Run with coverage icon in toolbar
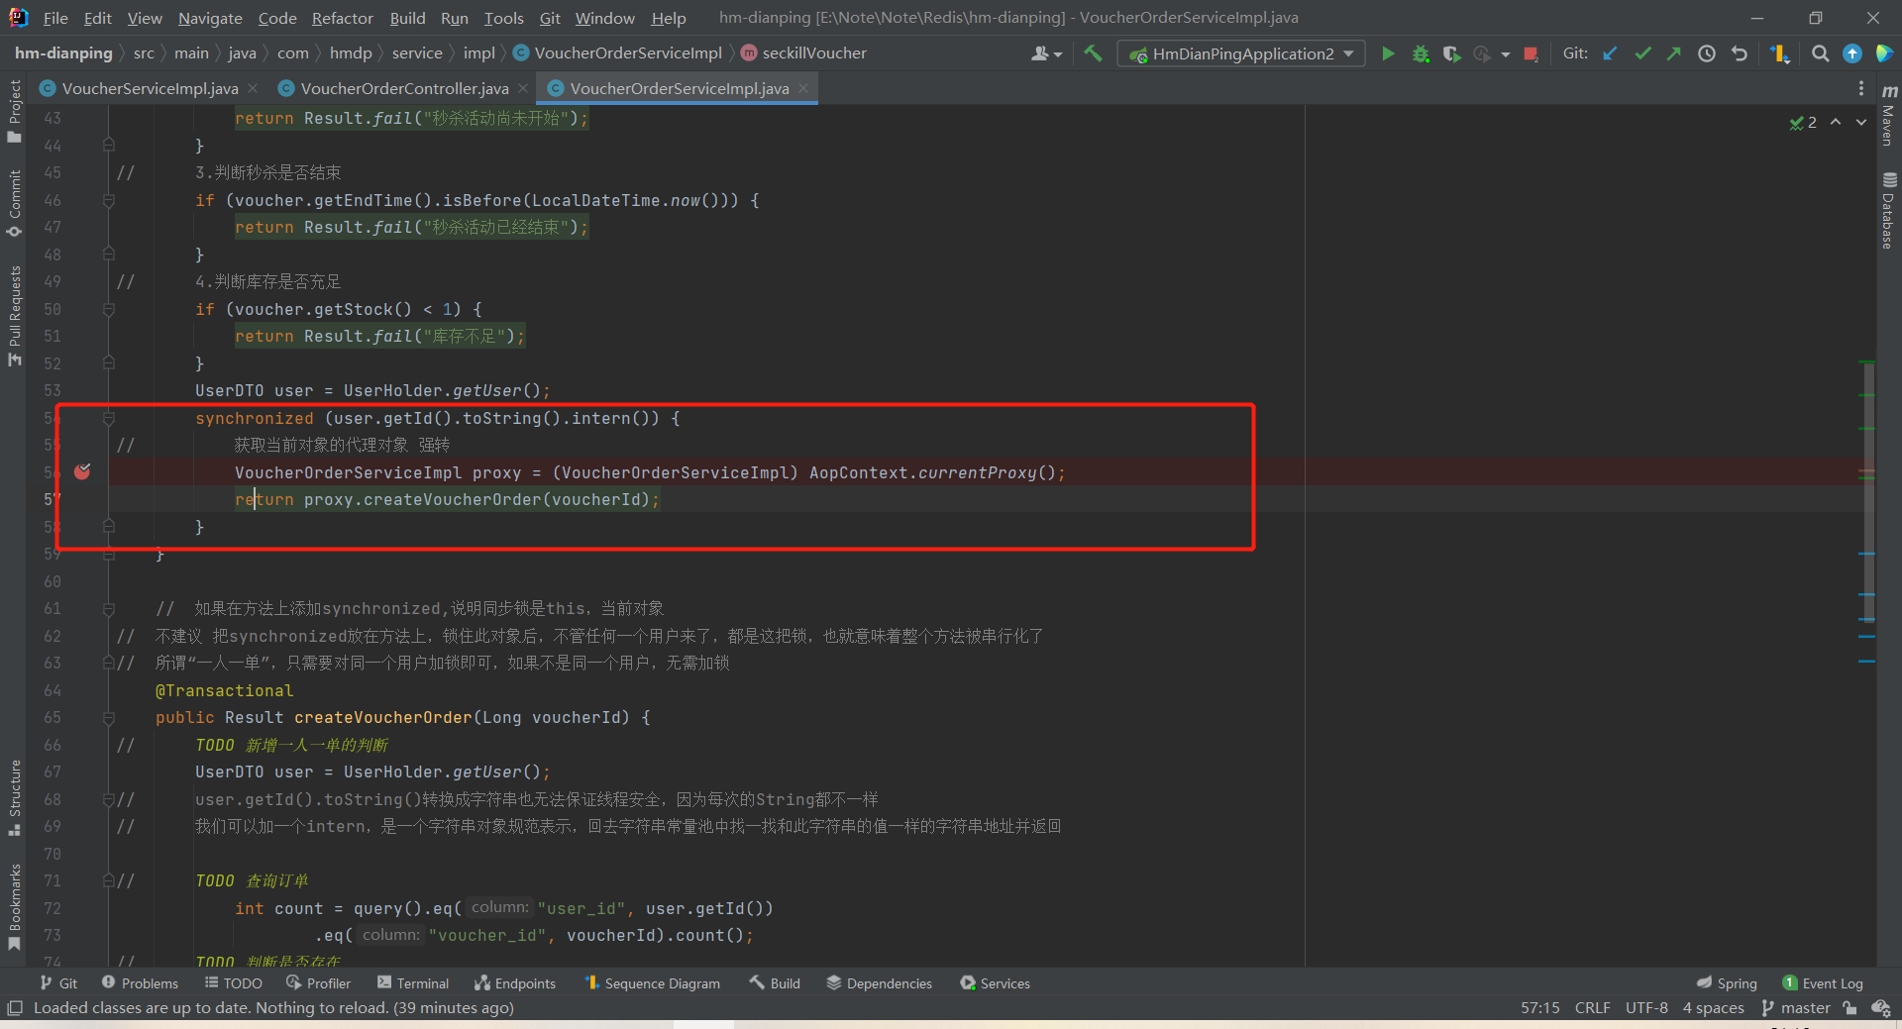Screen dimensions: 1902x1029 [x=1451, y=53]
